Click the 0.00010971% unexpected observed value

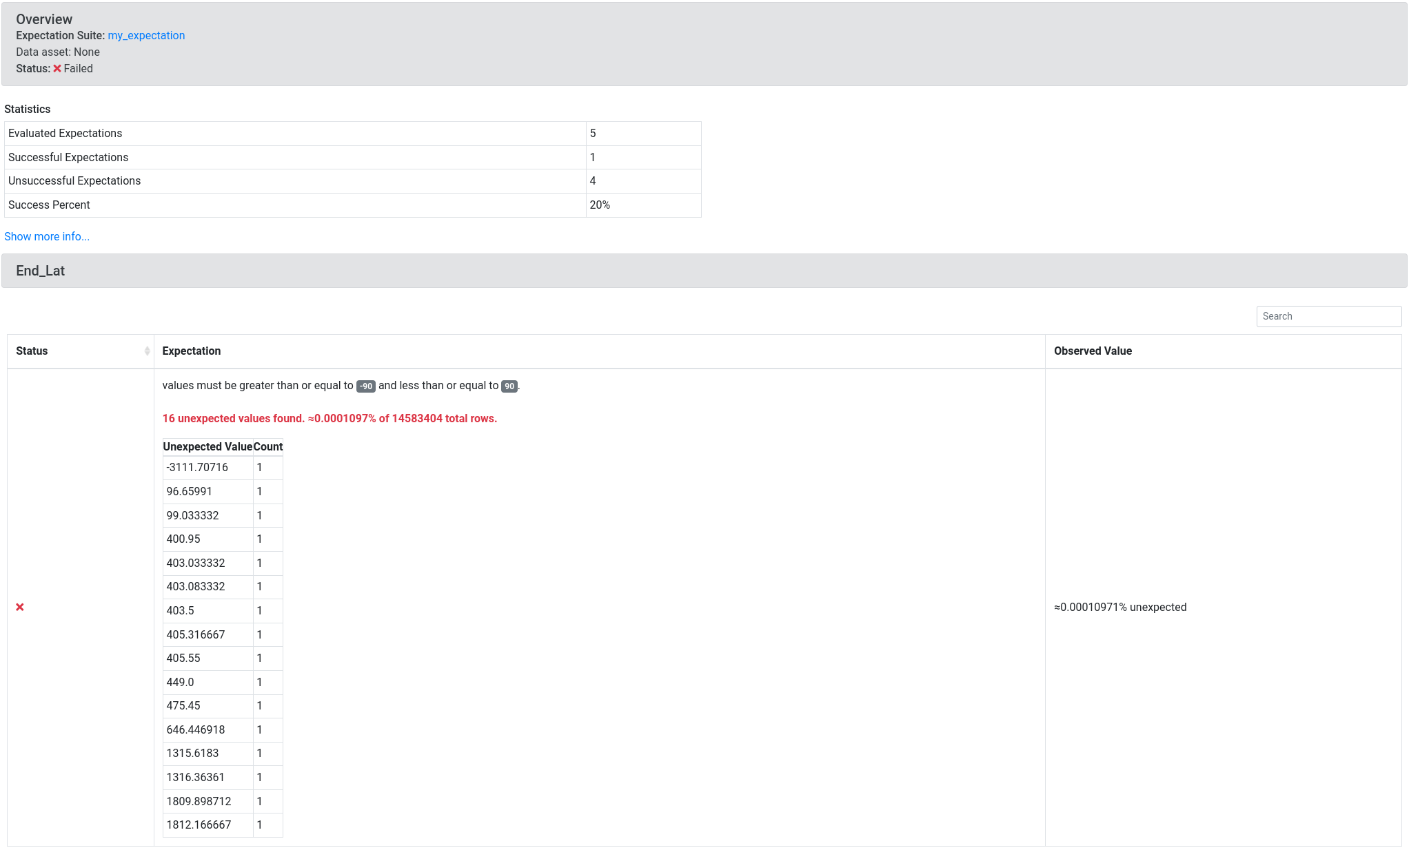[x=1121, y=607]
